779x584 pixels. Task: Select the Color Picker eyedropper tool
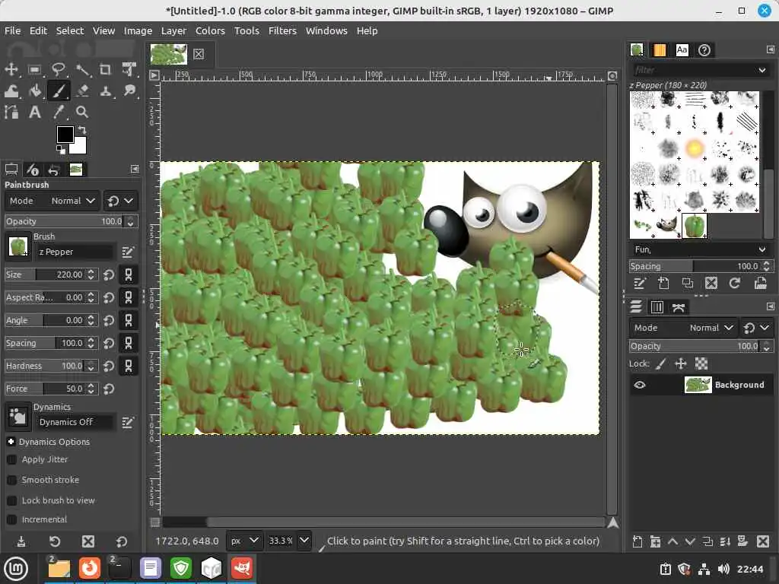tap(58, 112)
